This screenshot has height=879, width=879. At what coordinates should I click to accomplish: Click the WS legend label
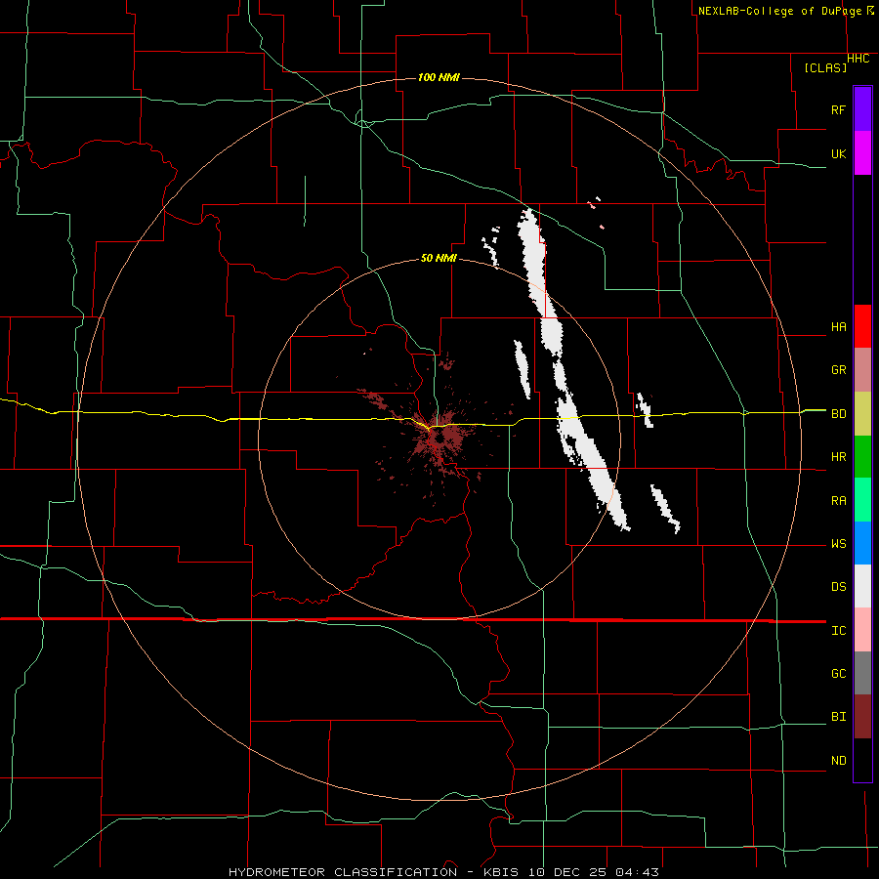(838, 543)
